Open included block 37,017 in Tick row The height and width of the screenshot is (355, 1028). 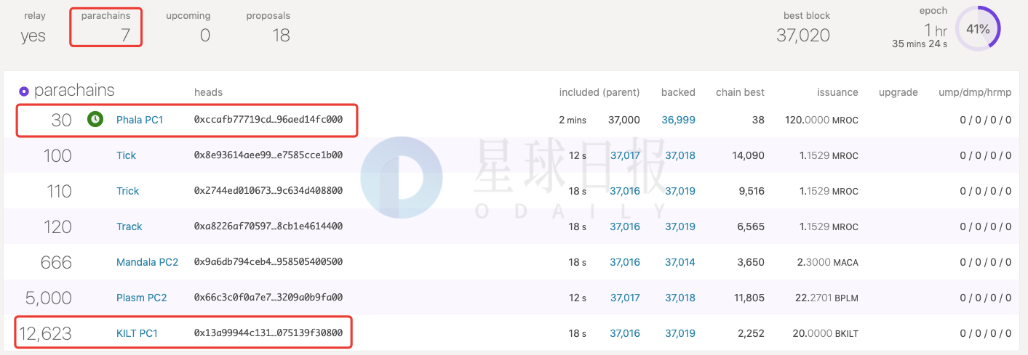[625, 155]
